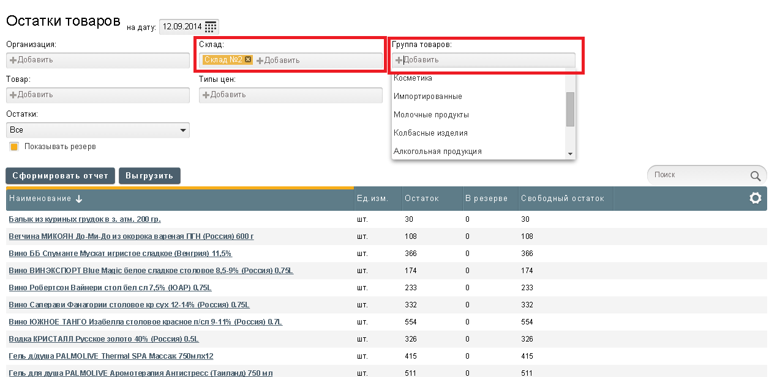
Task: Open table settings gear icon
Action: pos(756,198)
